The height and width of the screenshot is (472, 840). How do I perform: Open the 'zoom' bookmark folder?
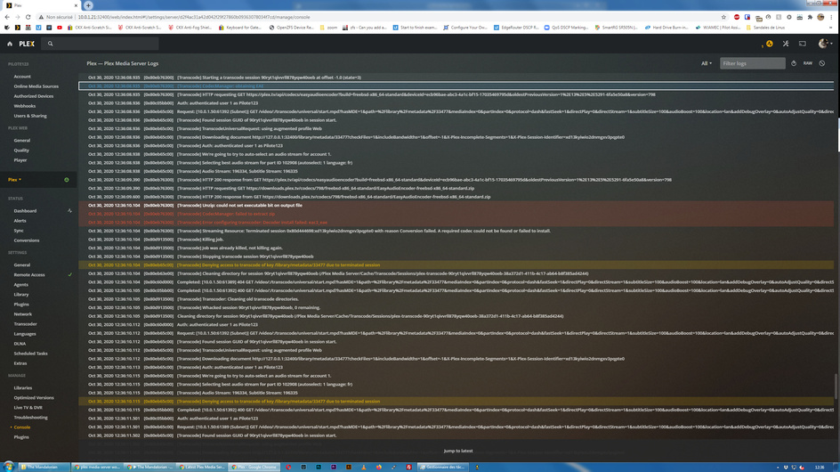click(x=328, y=28)
